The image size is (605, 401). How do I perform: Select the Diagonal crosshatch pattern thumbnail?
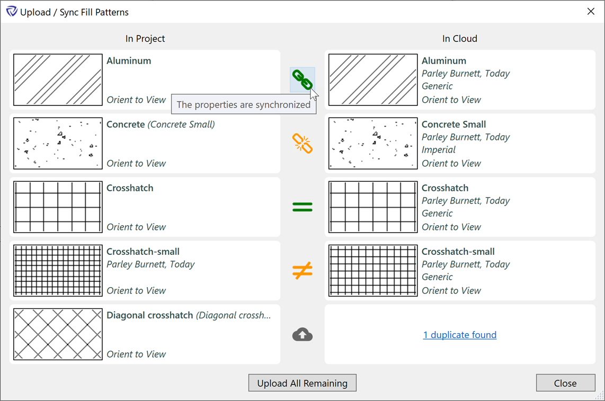click(x=58, y=334)
